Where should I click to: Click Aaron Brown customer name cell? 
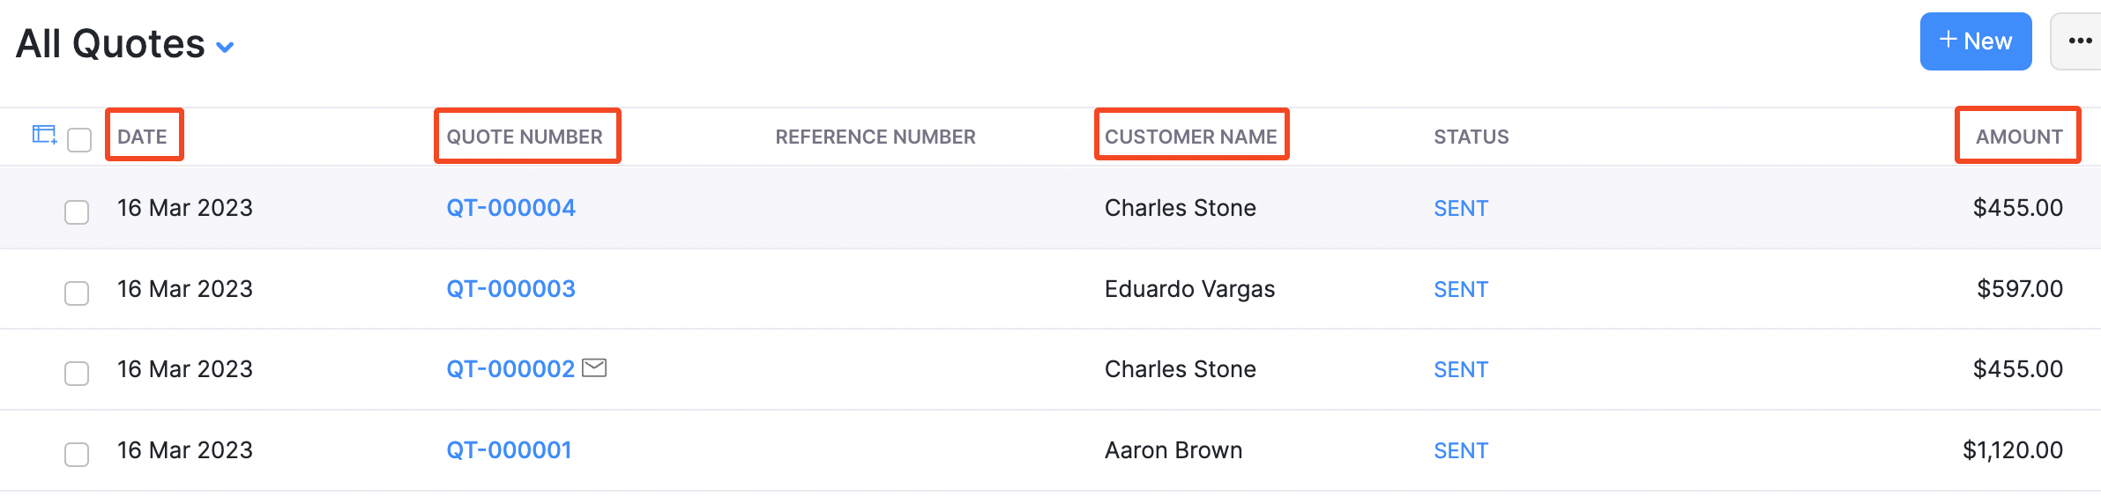point(1173,450)
